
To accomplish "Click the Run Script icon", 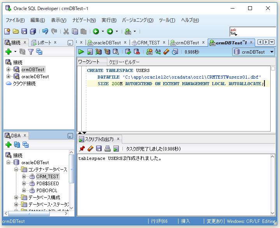I will coord(90,52).
